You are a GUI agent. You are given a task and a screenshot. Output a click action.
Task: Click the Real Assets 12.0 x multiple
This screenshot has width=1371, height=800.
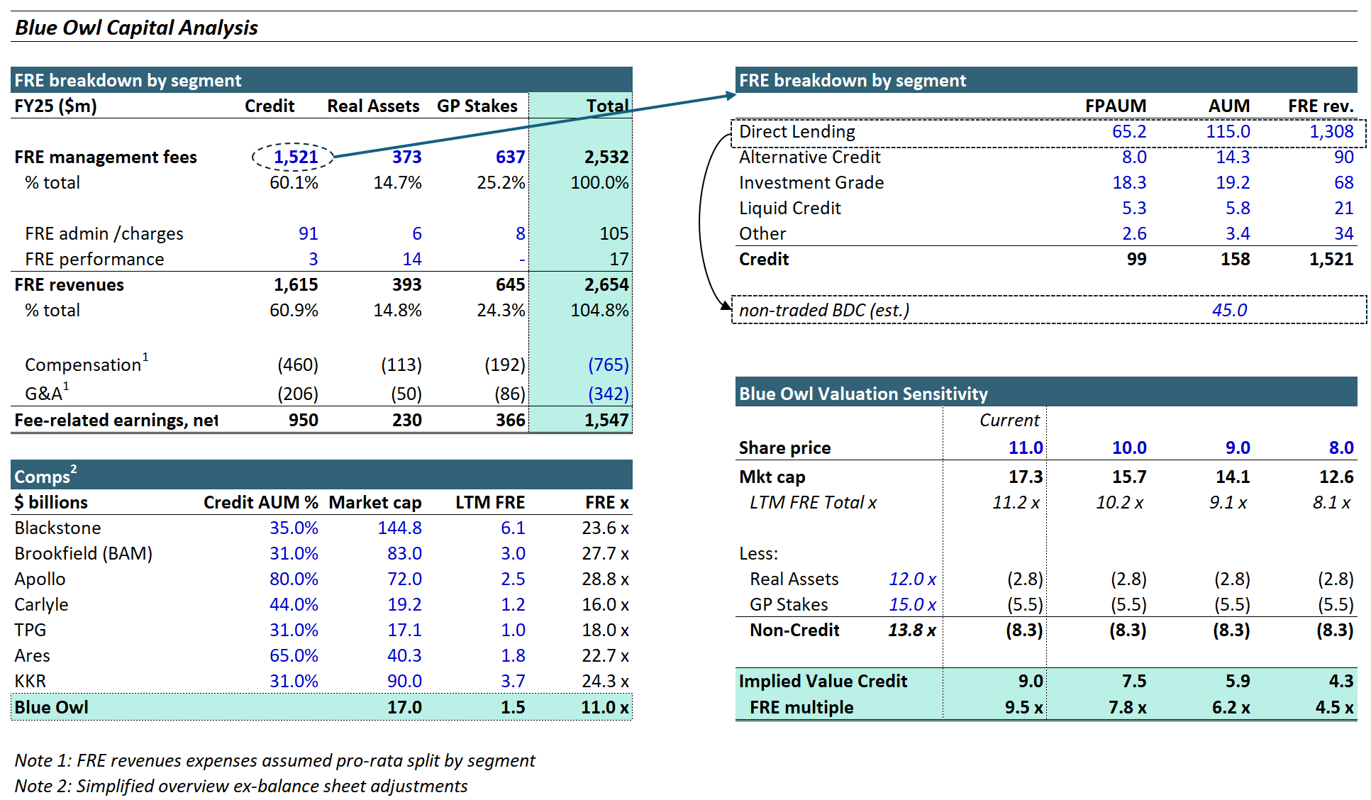click(912, 579)
